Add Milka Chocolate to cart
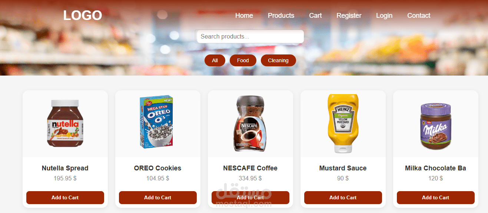The width and height of the screenshot is (488, 213). 436,197
